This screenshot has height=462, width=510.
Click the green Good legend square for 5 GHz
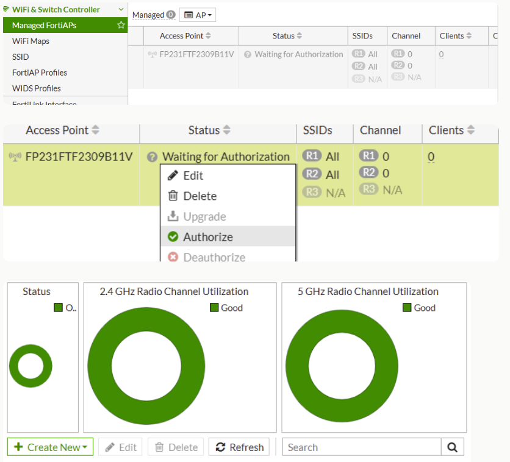[407, 308]
